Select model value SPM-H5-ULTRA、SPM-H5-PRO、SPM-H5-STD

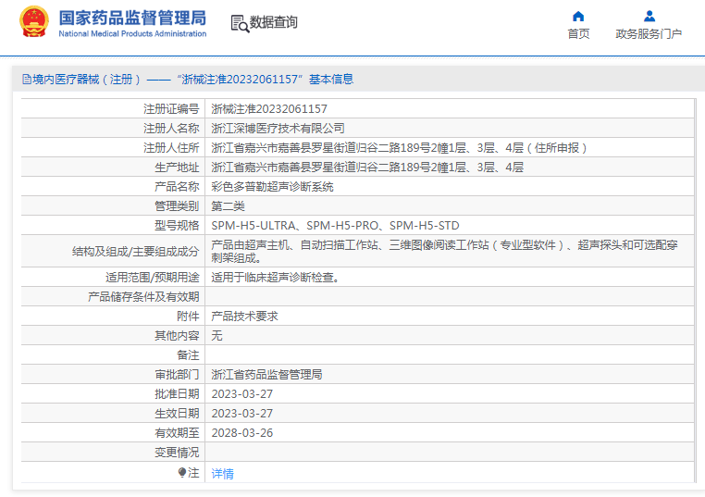[336, 225]
